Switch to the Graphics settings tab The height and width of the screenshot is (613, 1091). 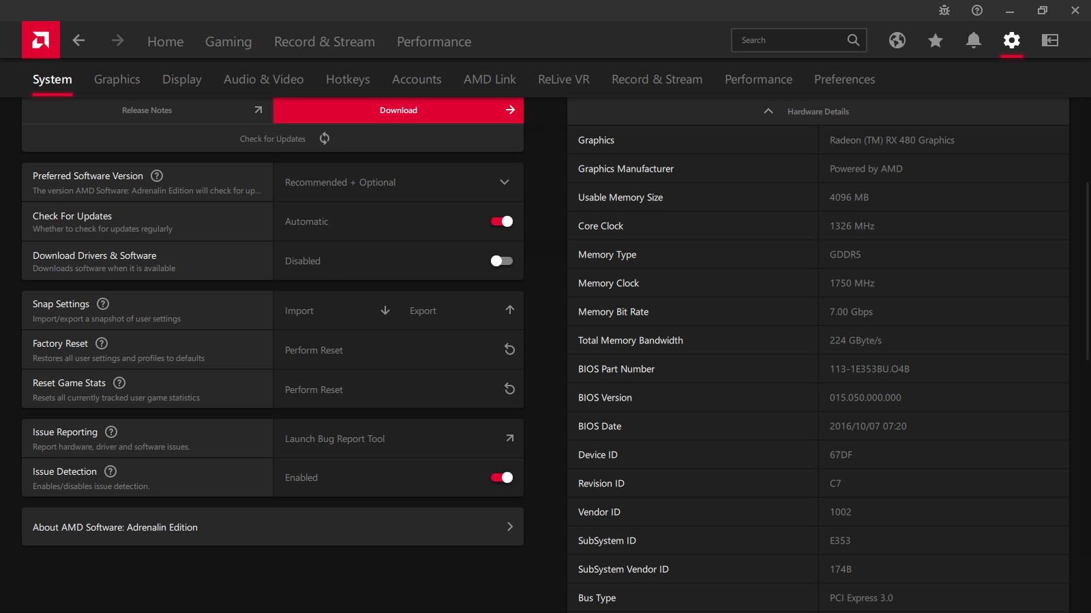click(117, 80)
